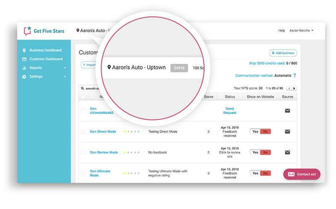Click the Add business button
Viewport: 336px width, 209px height.
283,53
